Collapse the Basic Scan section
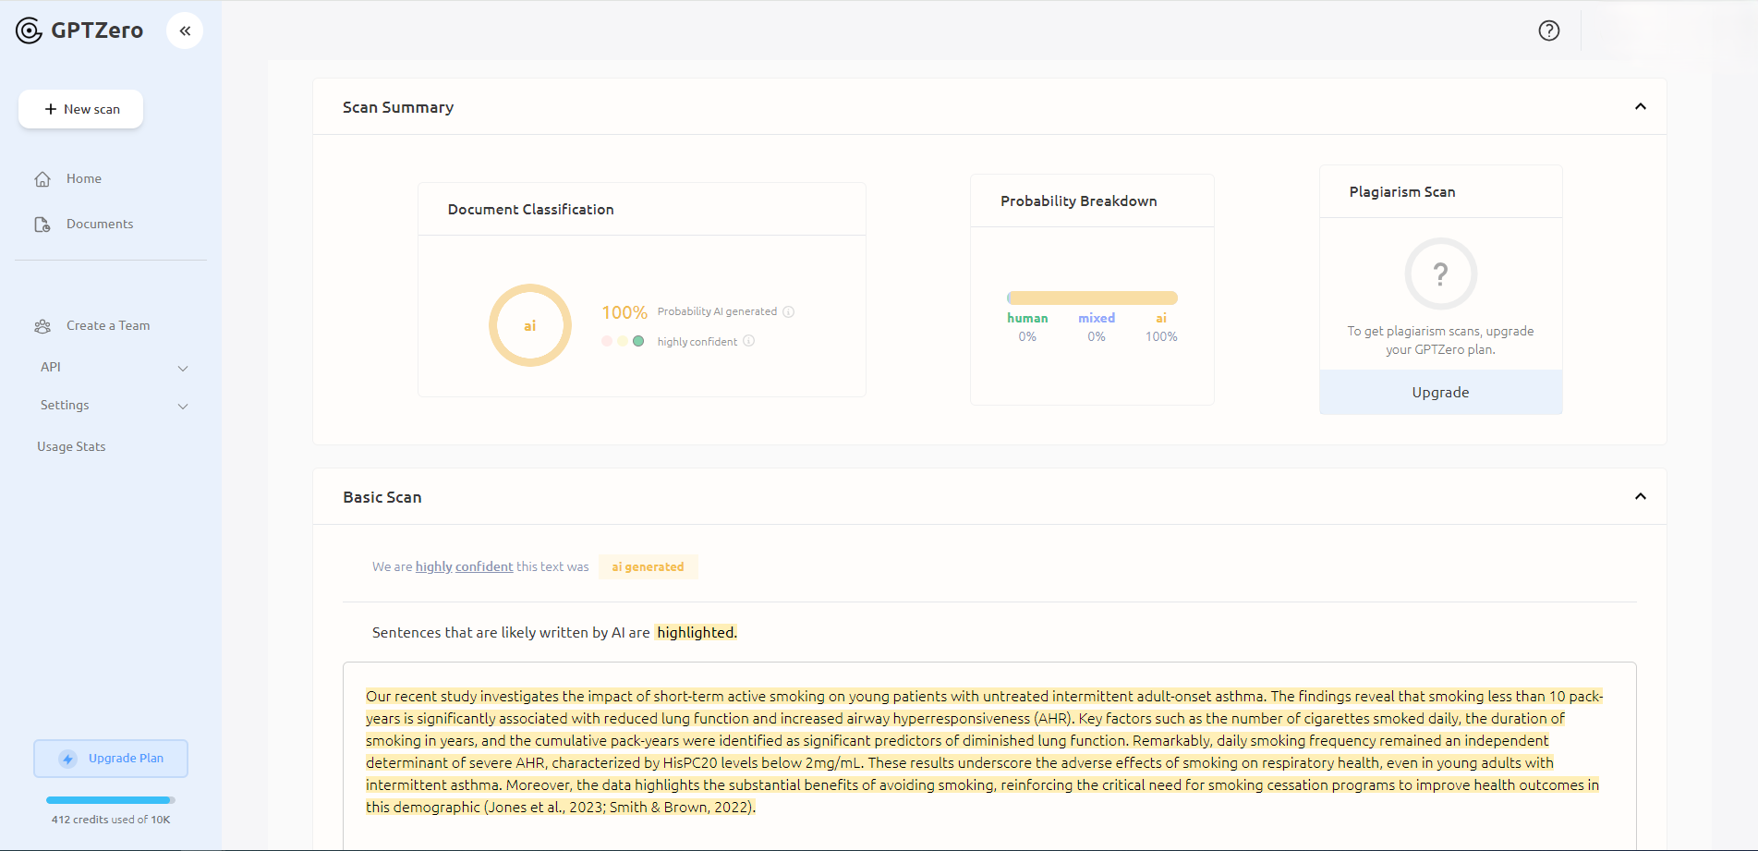The height and width of the screenshot is (851, 1758). 1641,496
